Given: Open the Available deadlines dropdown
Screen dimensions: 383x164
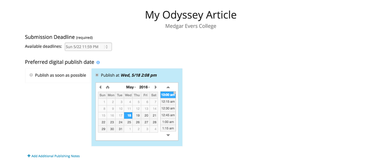Looking at the screenshot, I should click(x=88, y=47).
